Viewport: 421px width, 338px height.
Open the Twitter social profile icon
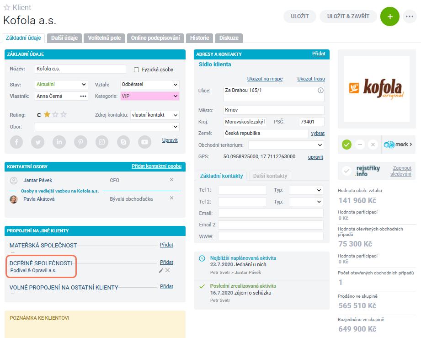point(38,142)
